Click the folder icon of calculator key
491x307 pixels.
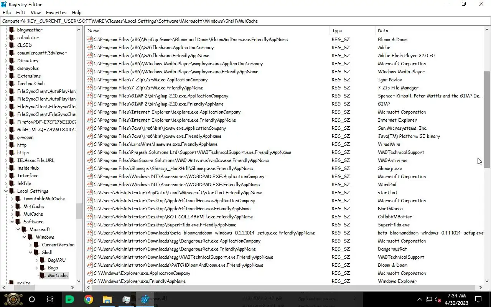coord(12,37)
